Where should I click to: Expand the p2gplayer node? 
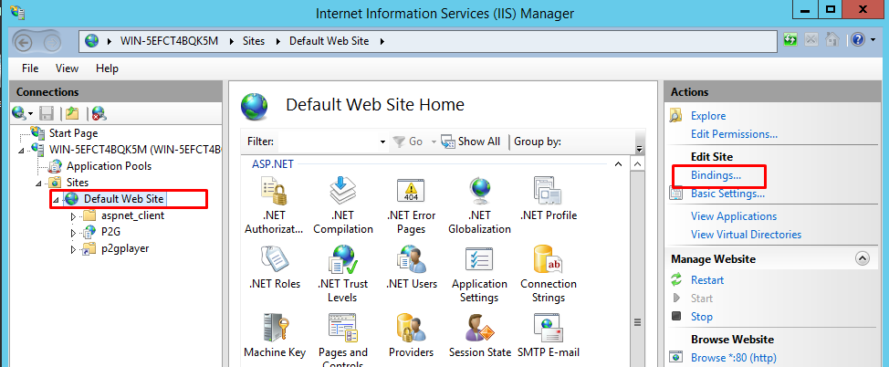(x=73, y=249)
